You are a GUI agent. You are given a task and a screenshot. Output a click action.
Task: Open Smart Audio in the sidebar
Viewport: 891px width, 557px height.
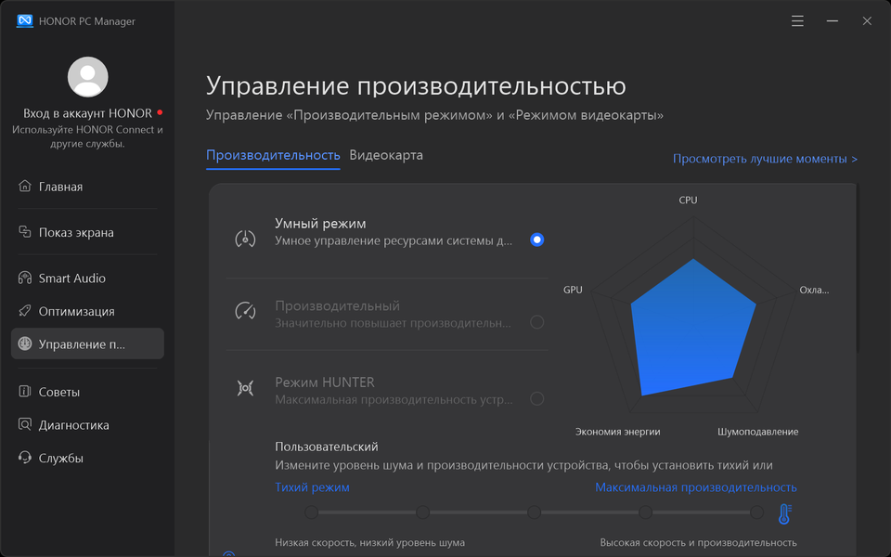pyautogui.click(x=87, y=278)
